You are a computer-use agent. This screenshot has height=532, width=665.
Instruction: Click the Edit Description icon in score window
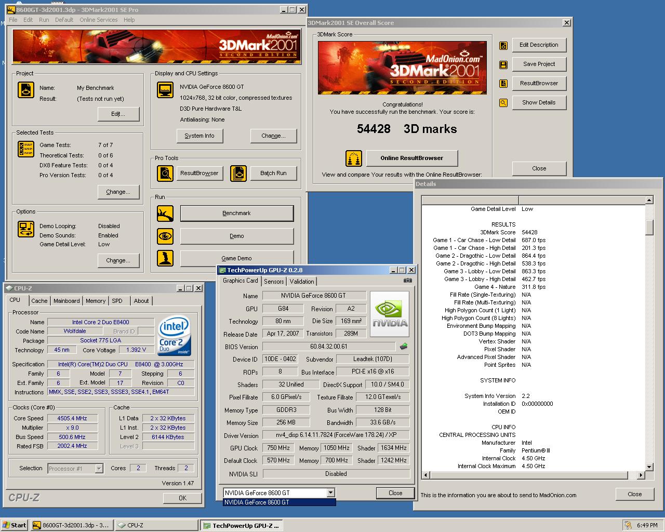pos(503,45)
